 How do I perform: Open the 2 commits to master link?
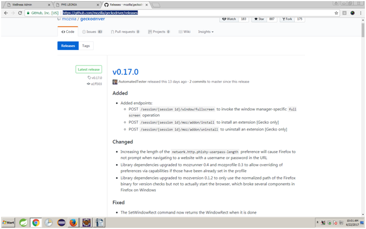pos(198,81)
